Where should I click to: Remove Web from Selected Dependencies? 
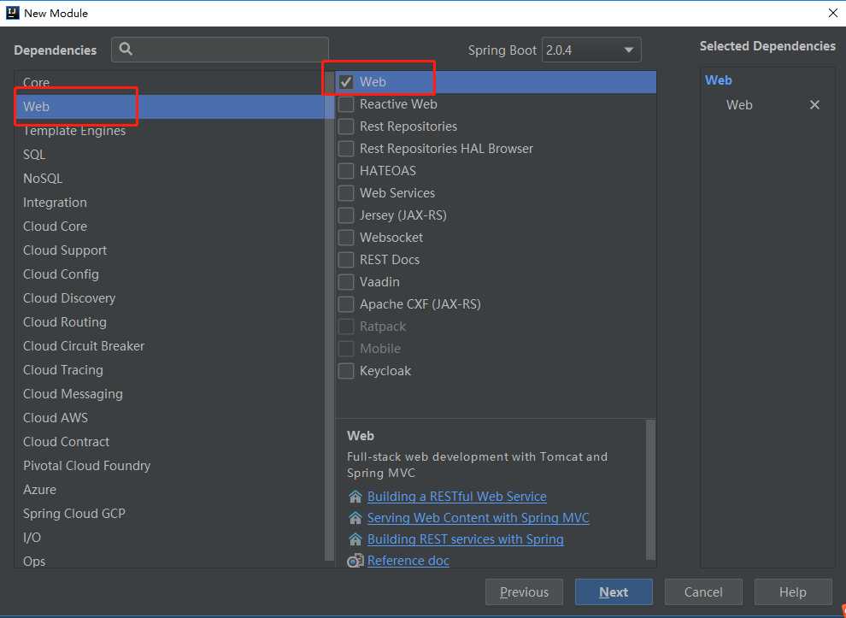(x=814, y=104)
